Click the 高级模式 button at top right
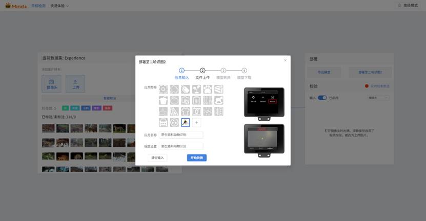Viewport: 426px width, 221px height. [x=409, y=6]
